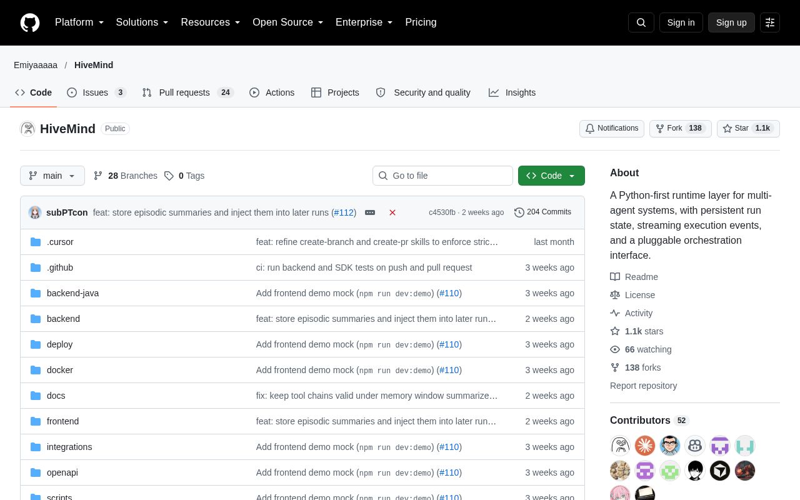The width and height of the screenshot is (800, 500).
Task: Open Security and quality tab
Action: [x=423, y=92]
